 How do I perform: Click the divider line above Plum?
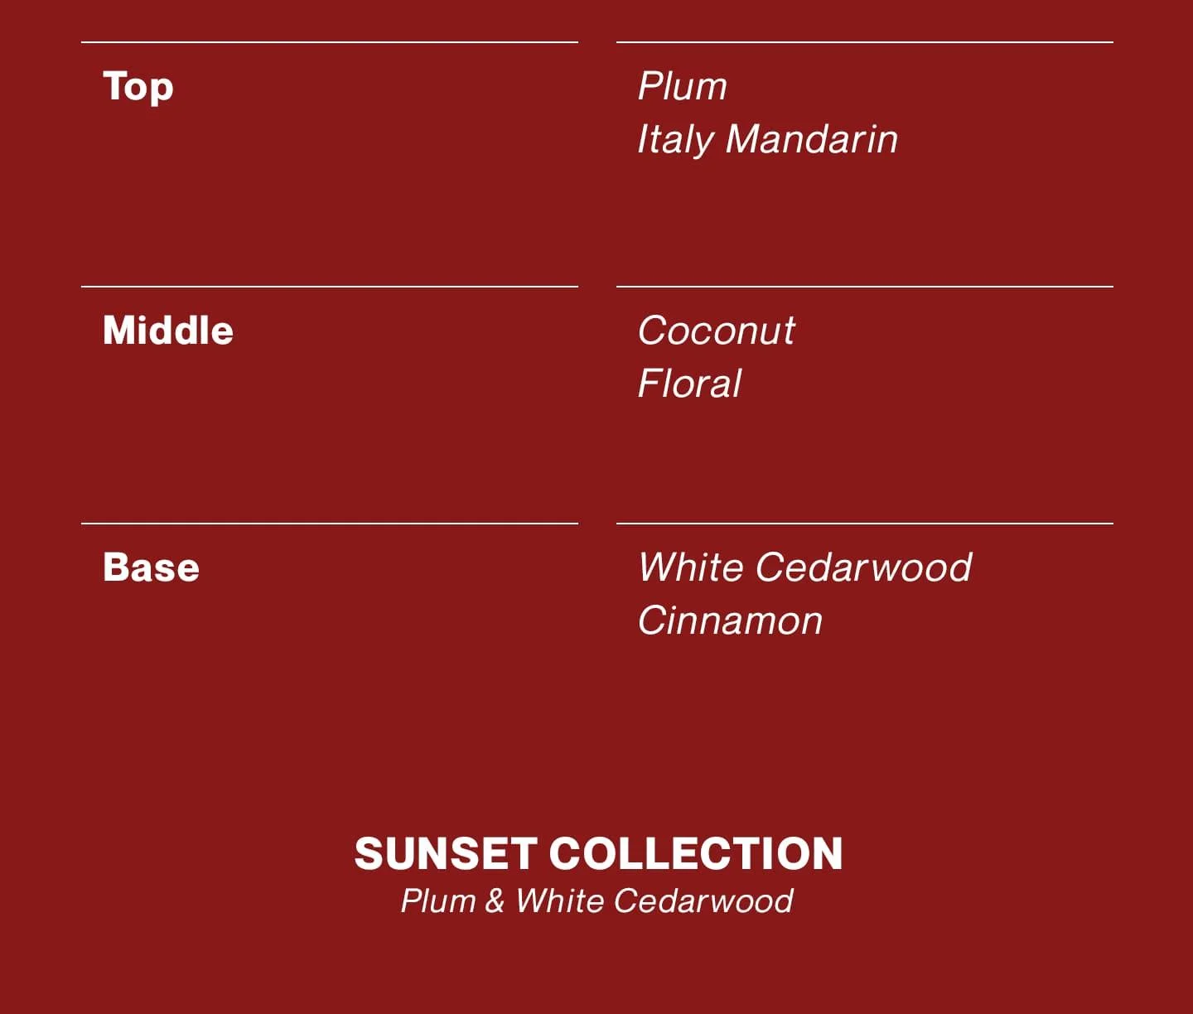[865, 41]
